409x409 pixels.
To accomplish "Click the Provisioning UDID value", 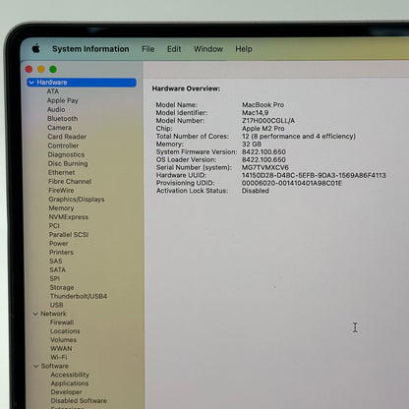I will [x=292, y=183].
